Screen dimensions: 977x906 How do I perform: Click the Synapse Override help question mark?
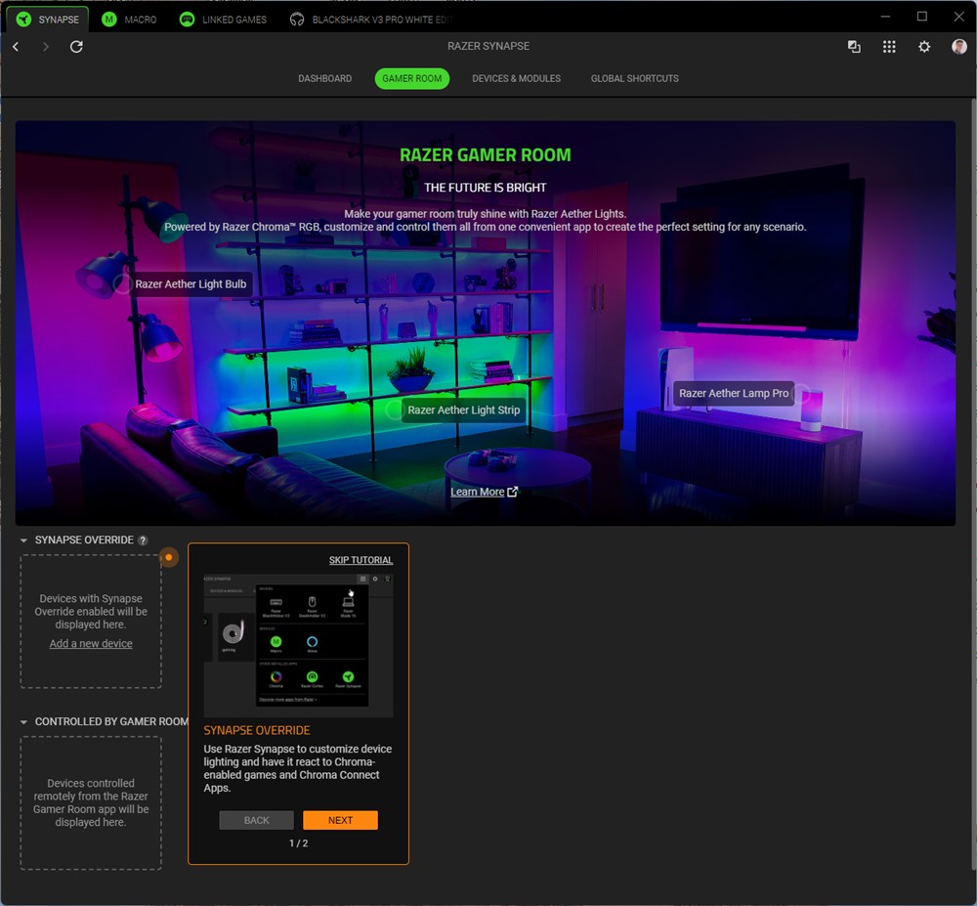tap(143, 540)
